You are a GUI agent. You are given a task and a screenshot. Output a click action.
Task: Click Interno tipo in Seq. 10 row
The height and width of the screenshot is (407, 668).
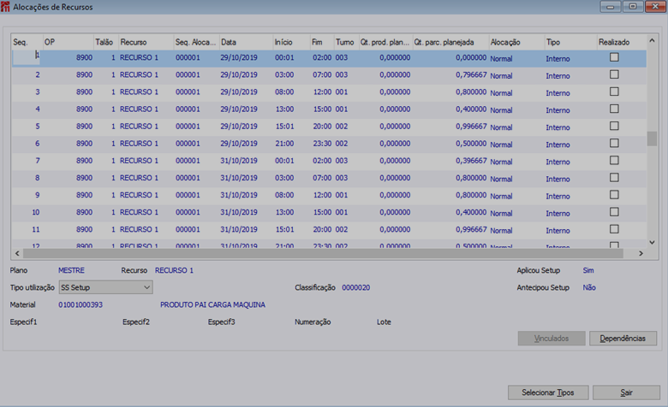[x=558, y=214]
